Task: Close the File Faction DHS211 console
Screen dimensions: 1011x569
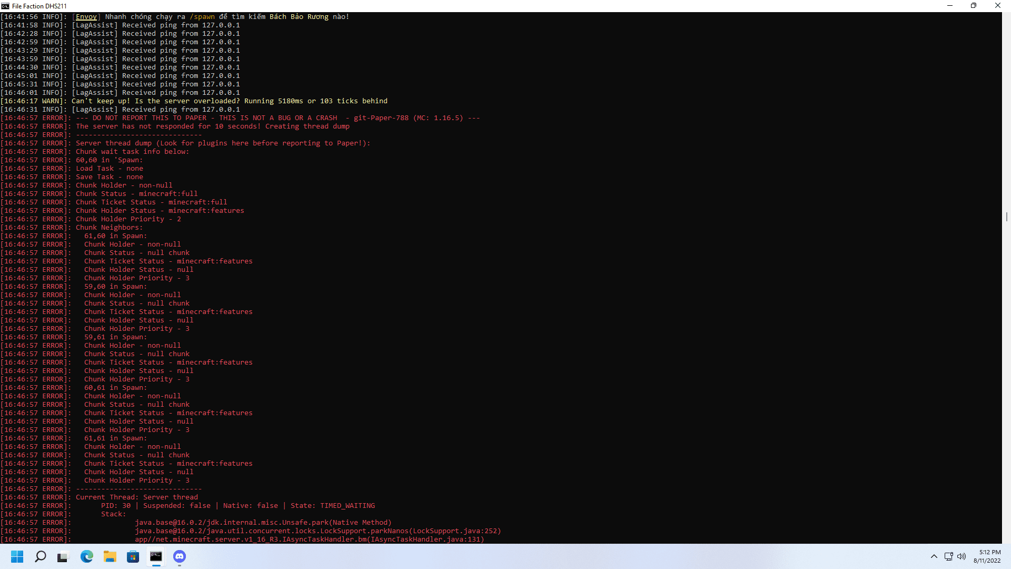Action: [997, 6]
